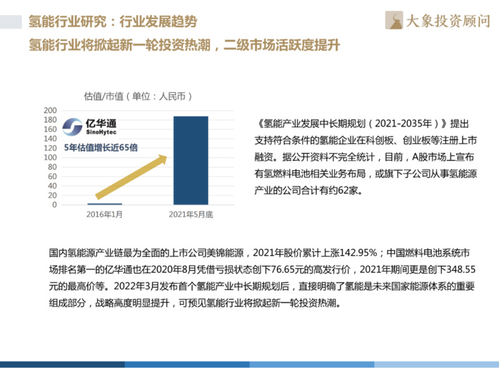This screenshot has width=499, height=368.
Task: Click the gray block beside the title
Action: click(x=12, y=22)
